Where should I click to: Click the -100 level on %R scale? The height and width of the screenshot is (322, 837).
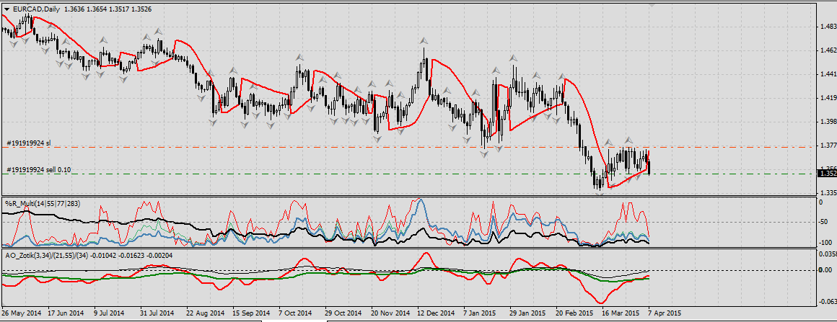click(x=827, y=243)
